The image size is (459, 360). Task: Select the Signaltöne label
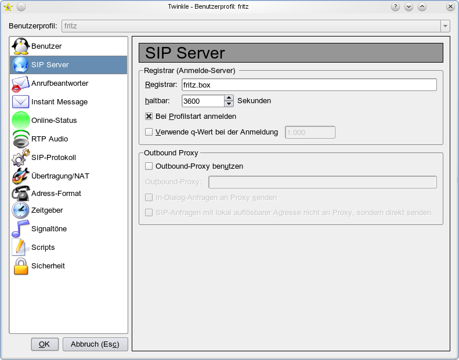click(49, 228)
